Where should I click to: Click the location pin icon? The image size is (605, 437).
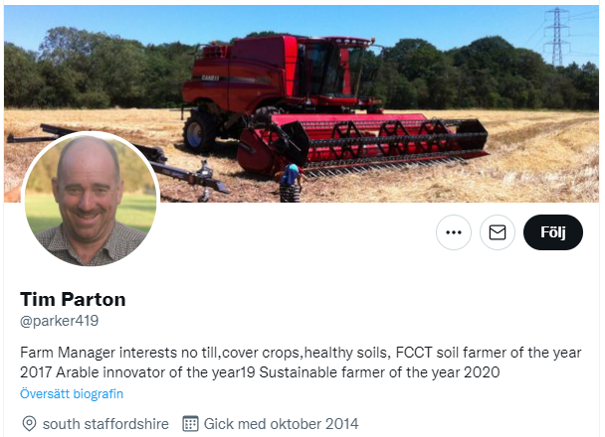29,423
